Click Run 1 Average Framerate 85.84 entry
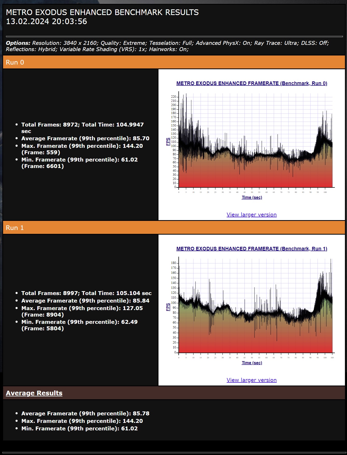 85,301
